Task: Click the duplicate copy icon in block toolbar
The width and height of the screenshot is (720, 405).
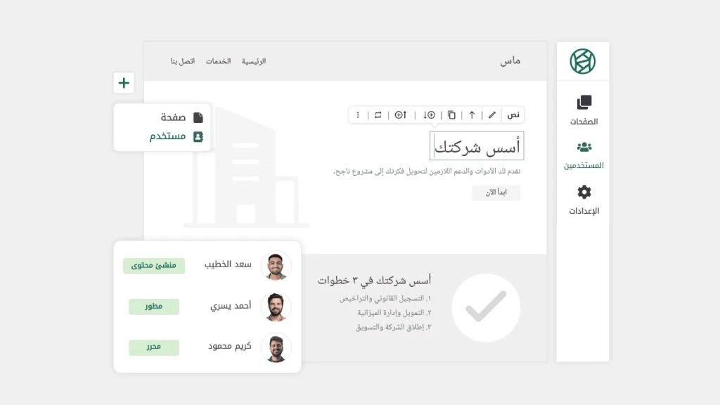Action: click(451, 115)
